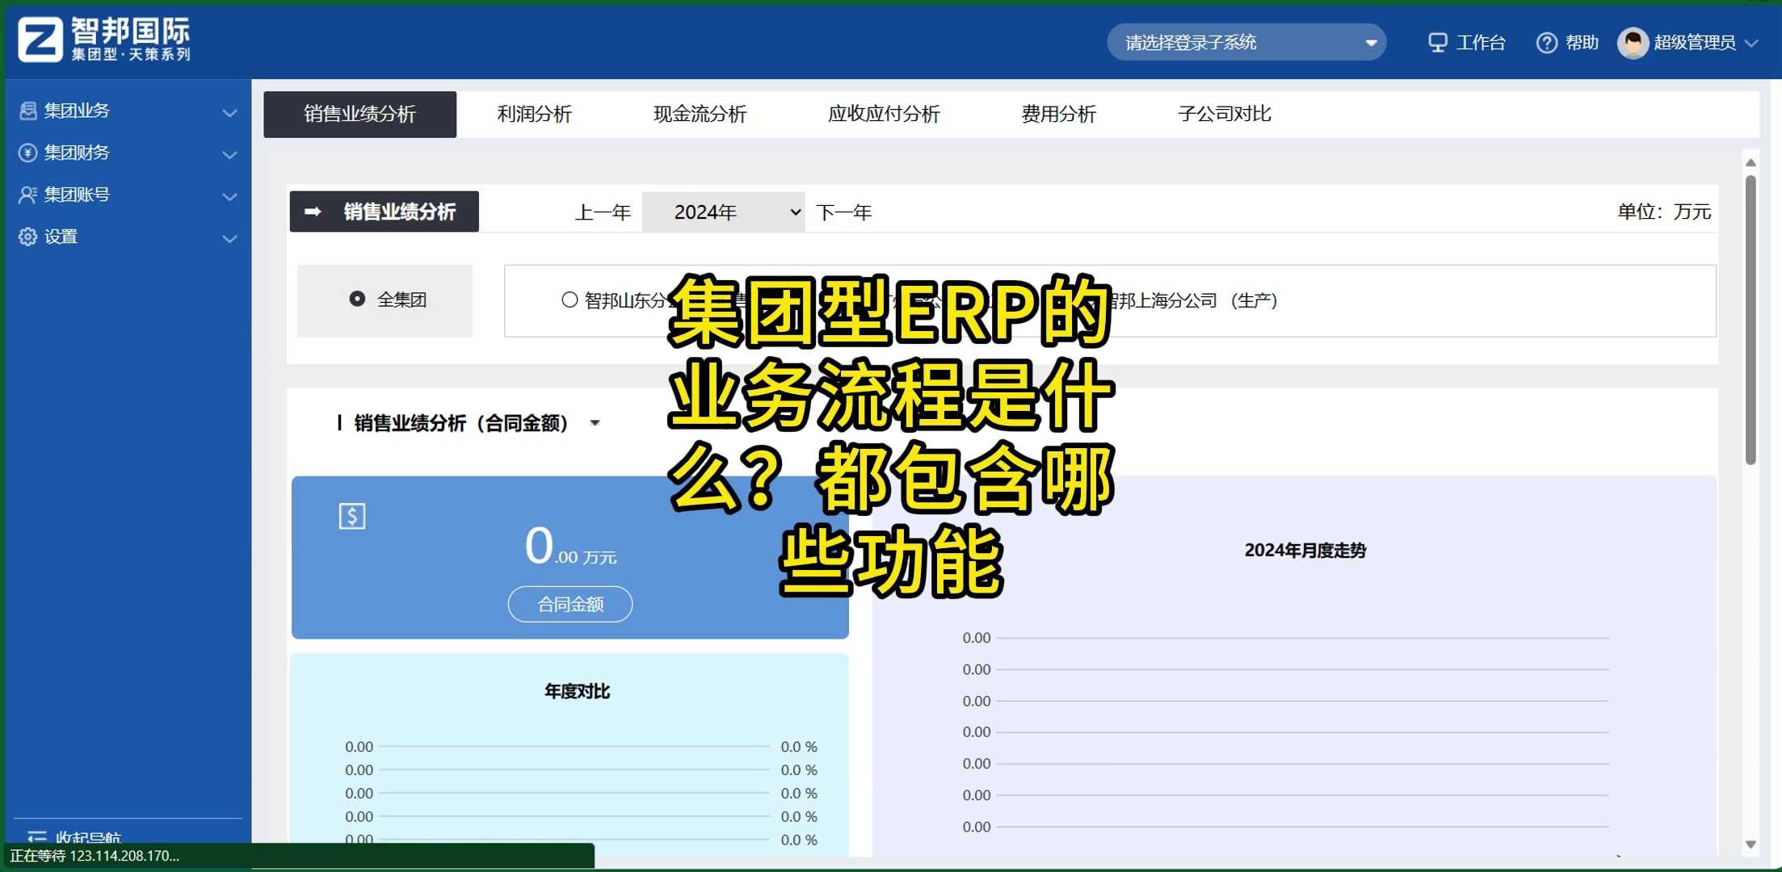Image resolution: width=1782 pixels, height=872 pixels.
Task: Click the 超级管理员 user name
Action: [x=1695, y=43]
